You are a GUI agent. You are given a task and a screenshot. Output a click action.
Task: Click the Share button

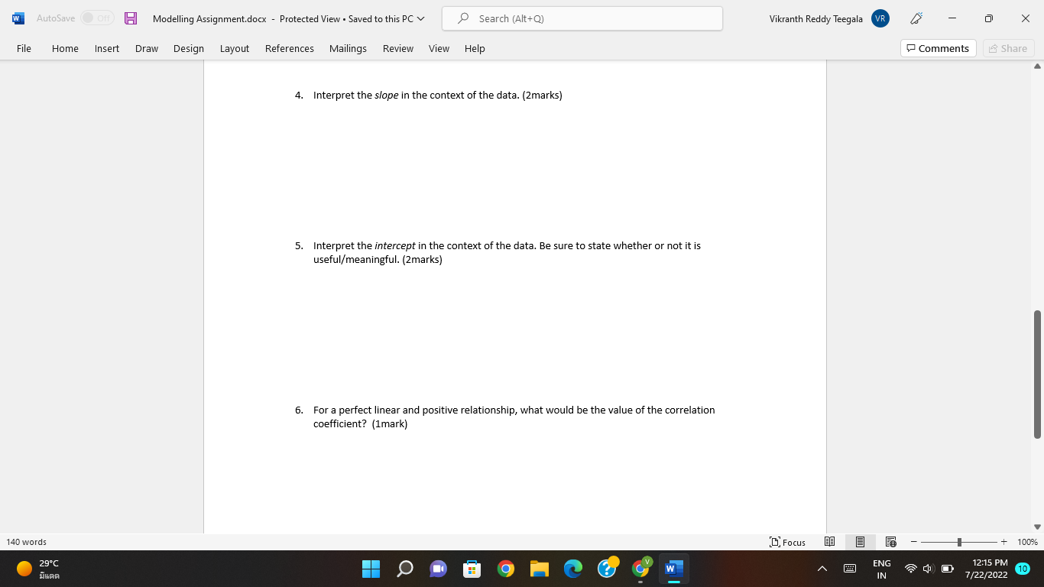click(x=1008, y=48)
